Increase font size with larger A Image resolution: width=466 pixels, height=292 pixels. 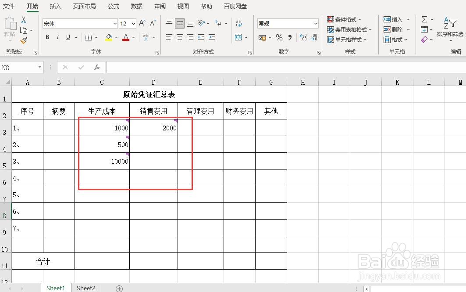click(x=142, y=23)
